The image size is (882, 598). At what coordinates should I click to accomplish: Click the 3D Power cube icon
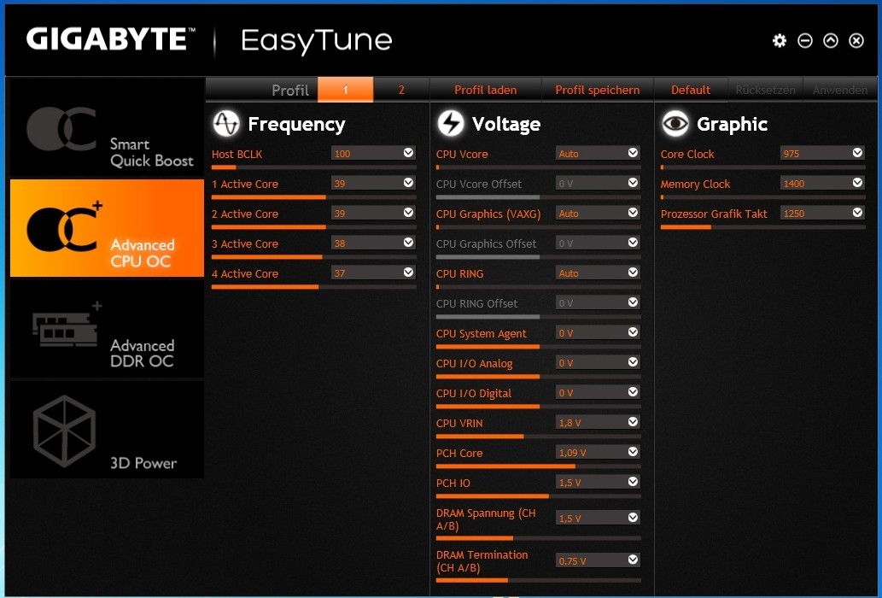(64, 431)
